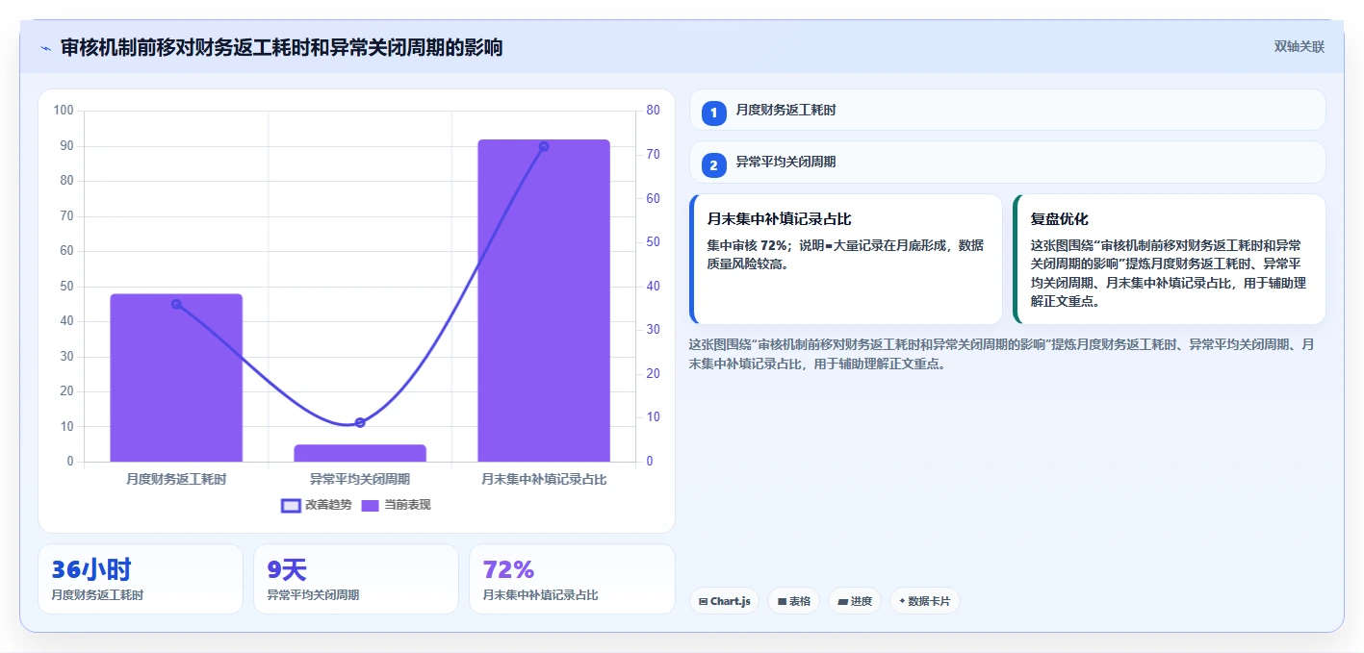Click the line point at 异常平均关闭周期

pos(360,422)
